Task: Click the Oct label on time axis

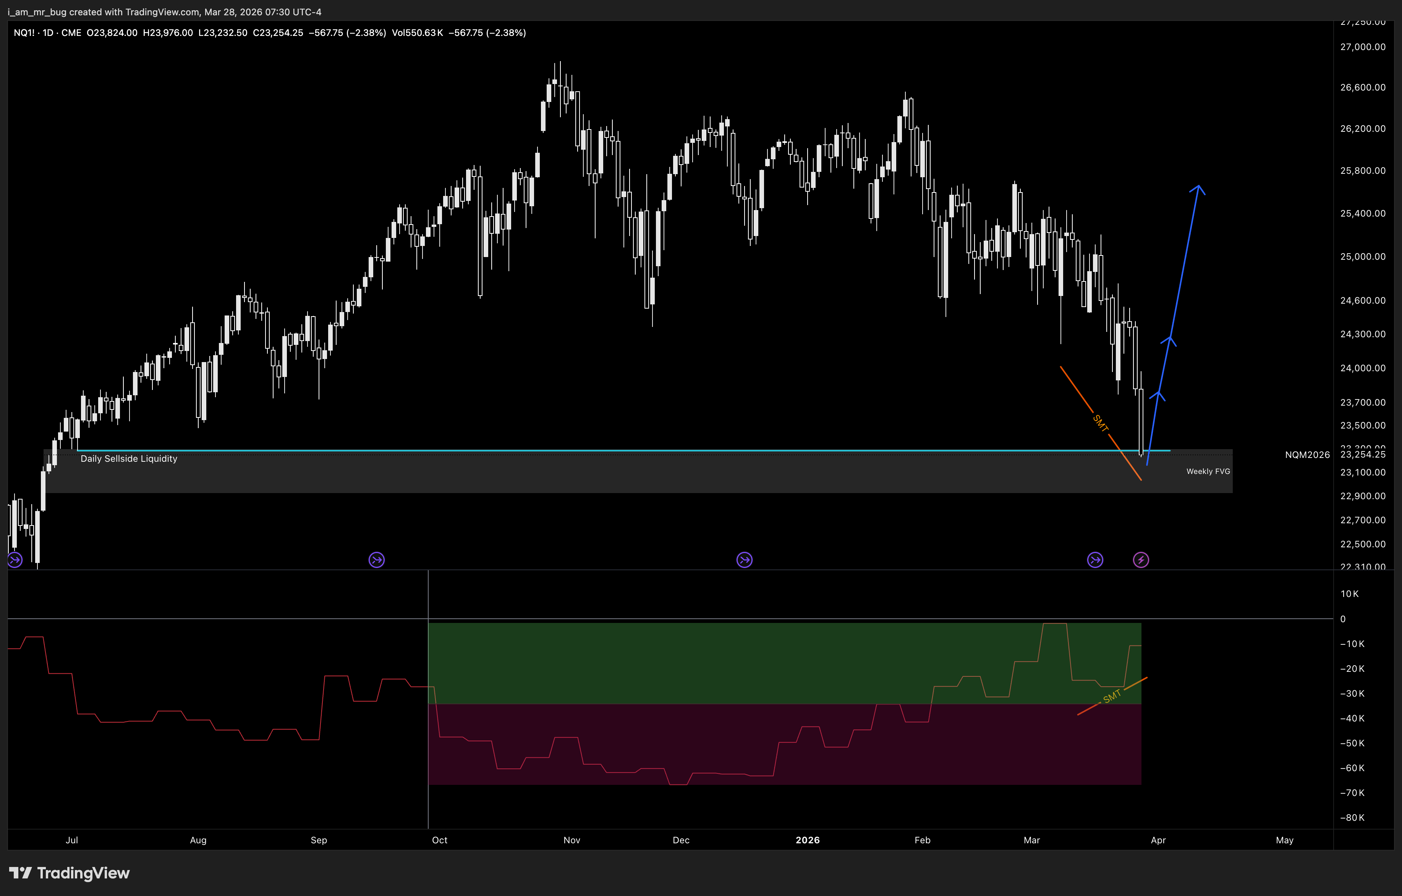Action: click(x=440, y=840)
